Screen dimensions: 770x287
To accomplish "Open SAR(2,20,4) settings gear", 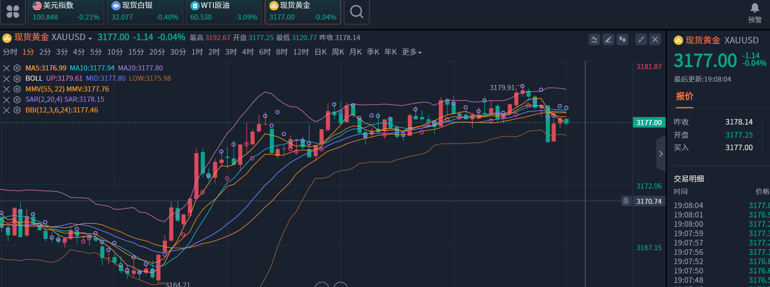I will [17, 99].
